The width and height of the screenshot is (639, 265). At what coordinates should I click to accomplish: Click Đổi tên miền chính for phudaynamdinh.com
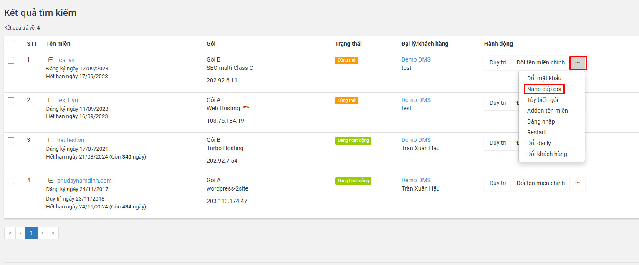point(540,183)
